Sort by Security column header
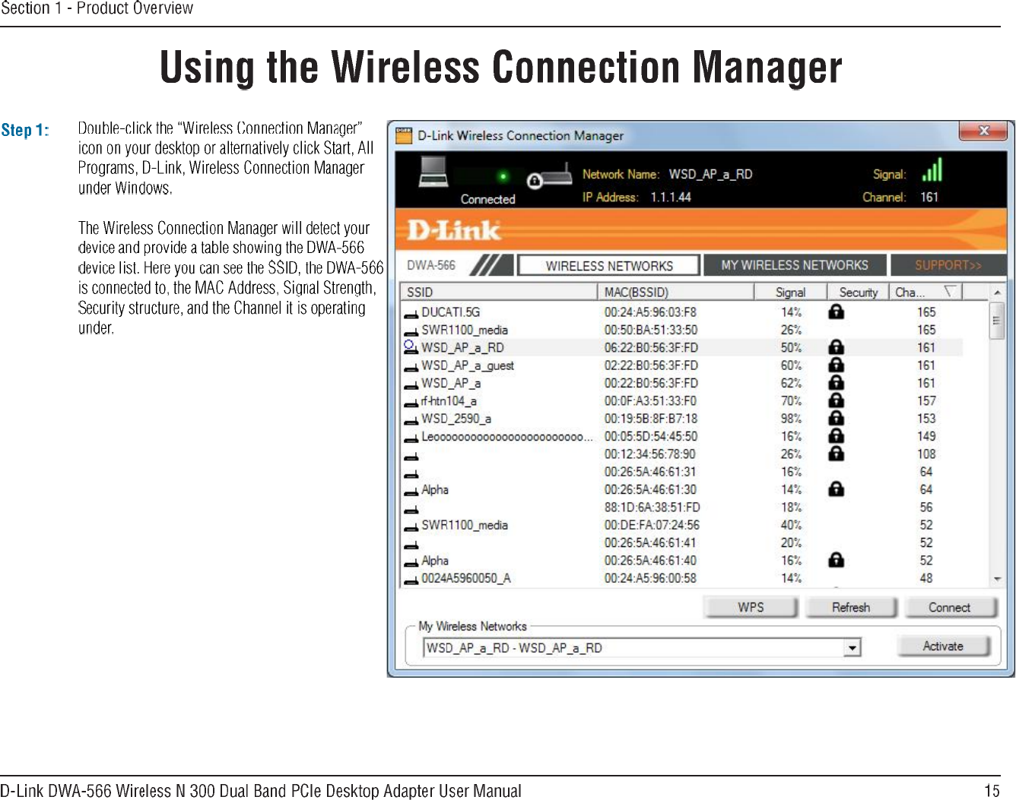 [858, 292]
